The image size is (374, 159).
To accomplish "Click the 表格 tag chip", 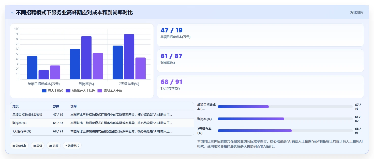I will tap(38, 146).
